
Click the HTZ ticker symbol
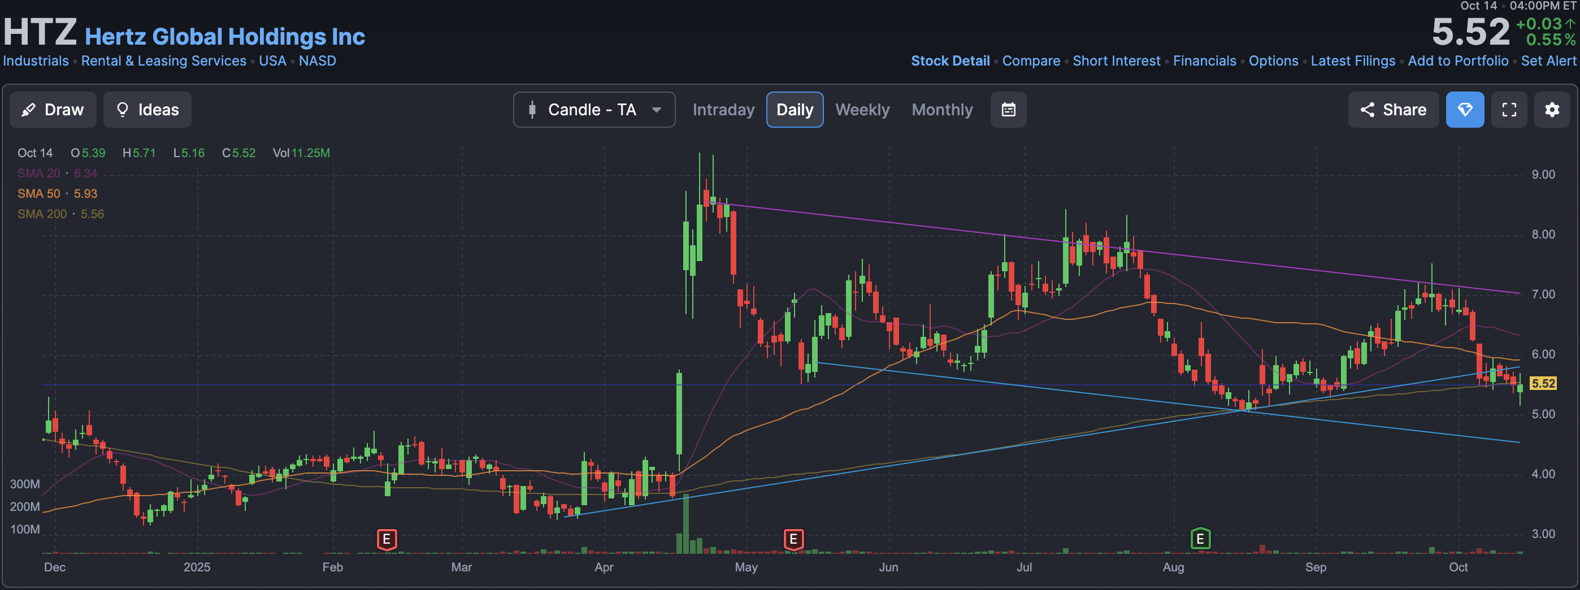[x=40, y=32]
